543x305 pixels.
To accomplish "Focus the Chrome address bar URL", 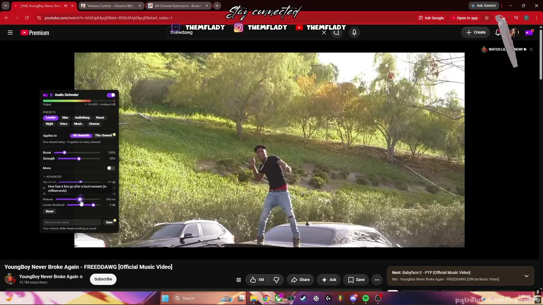I will pyautogui.click(x=108, y=18).
